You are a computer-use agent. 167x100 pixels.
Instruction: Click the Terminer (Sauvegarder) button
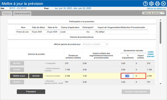[x=136, y=92]
